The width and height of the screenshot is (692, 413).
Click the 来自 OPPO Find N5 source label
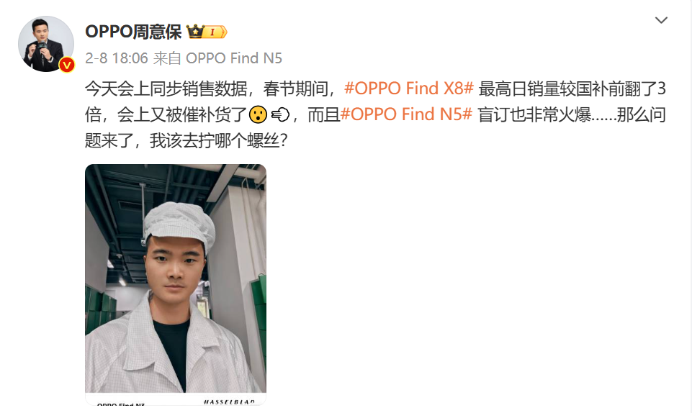point(217,58)
